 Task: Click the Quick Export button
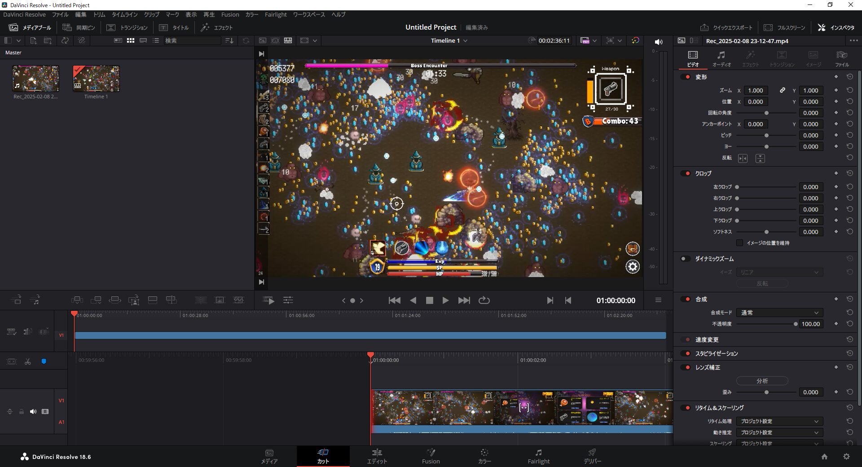point(726,27)
